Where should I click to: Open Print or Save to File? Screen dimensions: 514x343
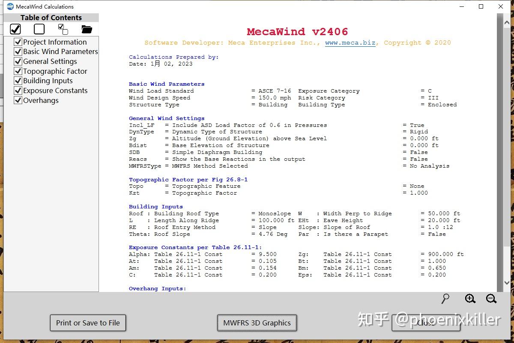tap(87, 323)
